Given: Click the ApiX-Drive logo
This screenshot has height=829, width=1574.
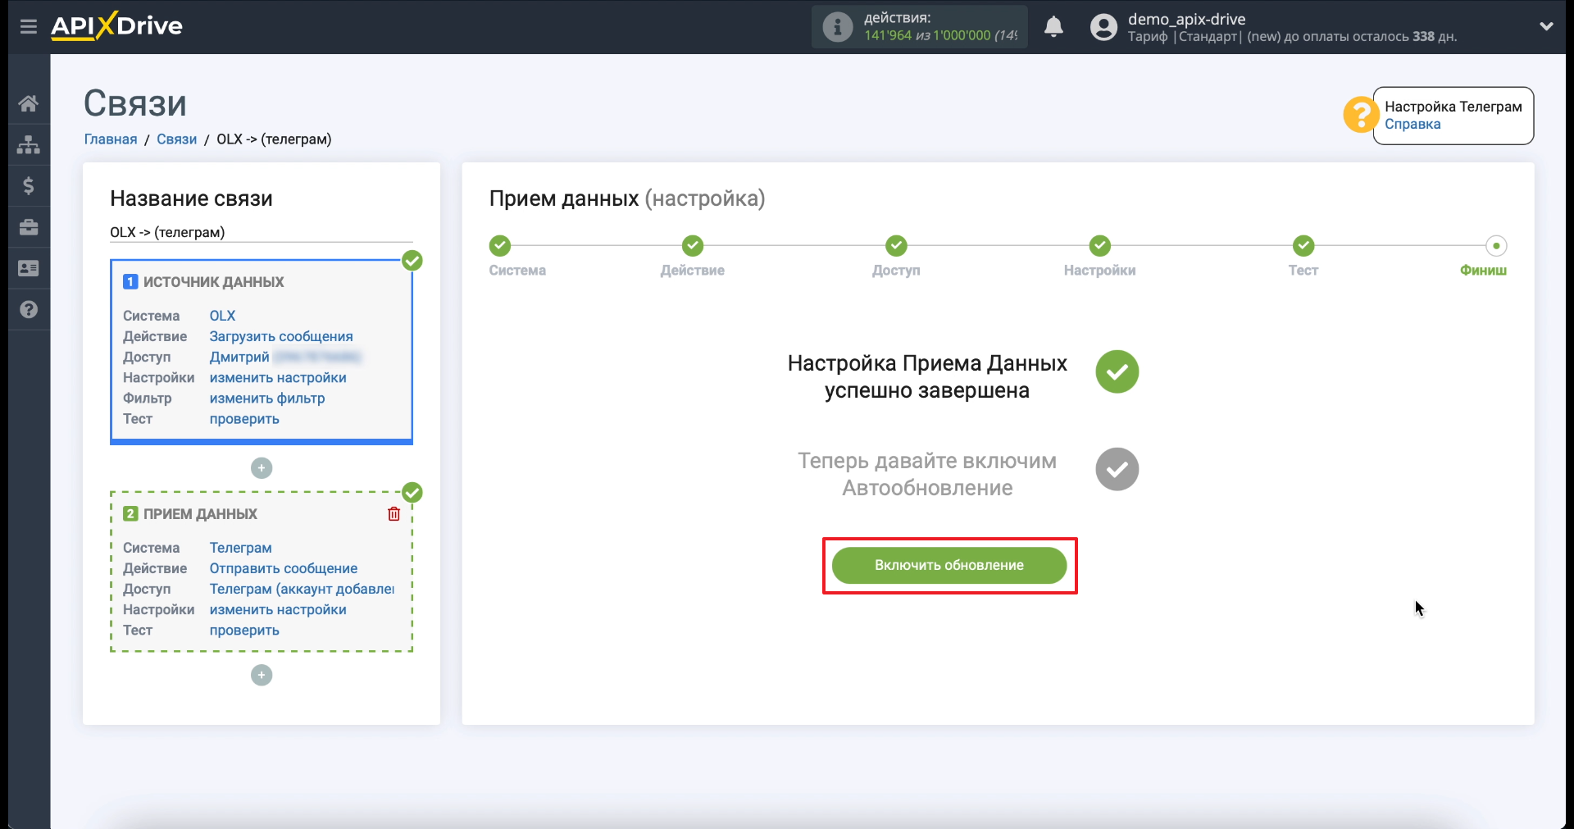Looking at the screenshot, I should pos(116,25).
